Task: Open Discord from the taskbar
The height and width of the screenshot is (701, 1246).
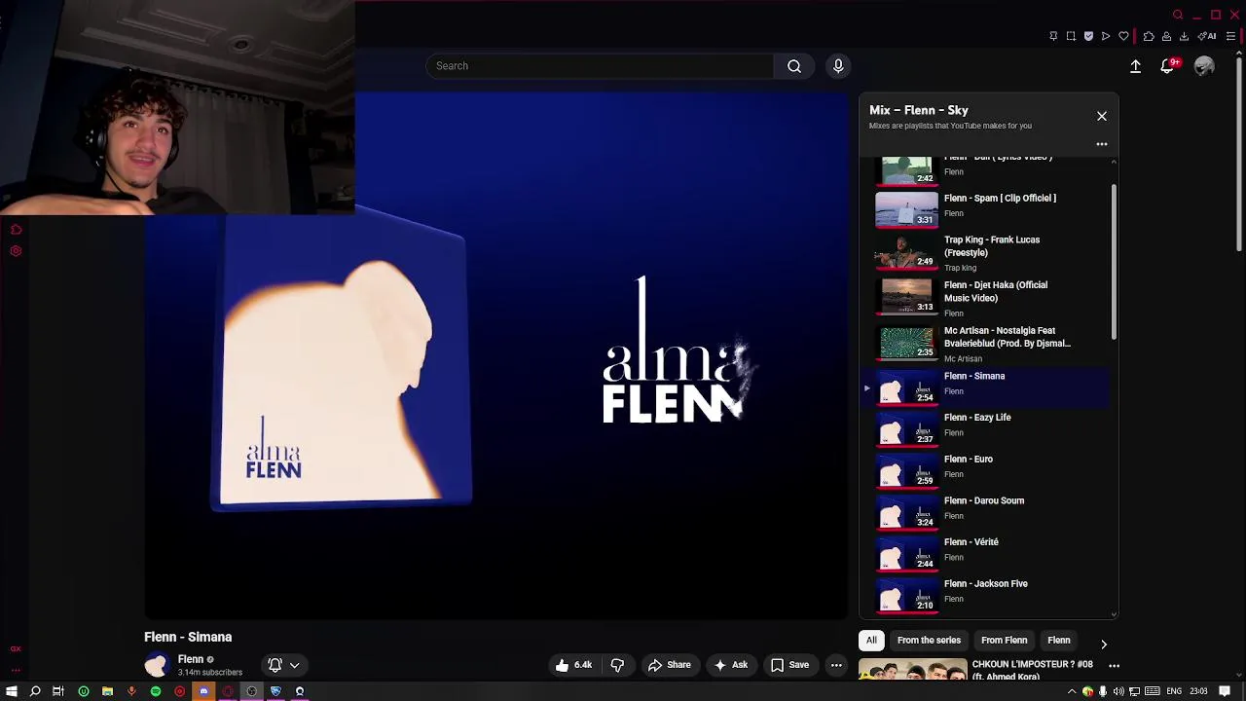Action: [203, 691]
